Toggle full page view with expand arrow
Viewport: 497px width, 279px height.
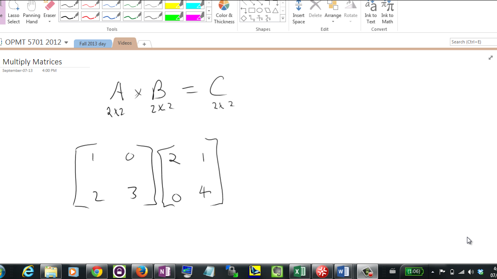[x=491, y=58]
